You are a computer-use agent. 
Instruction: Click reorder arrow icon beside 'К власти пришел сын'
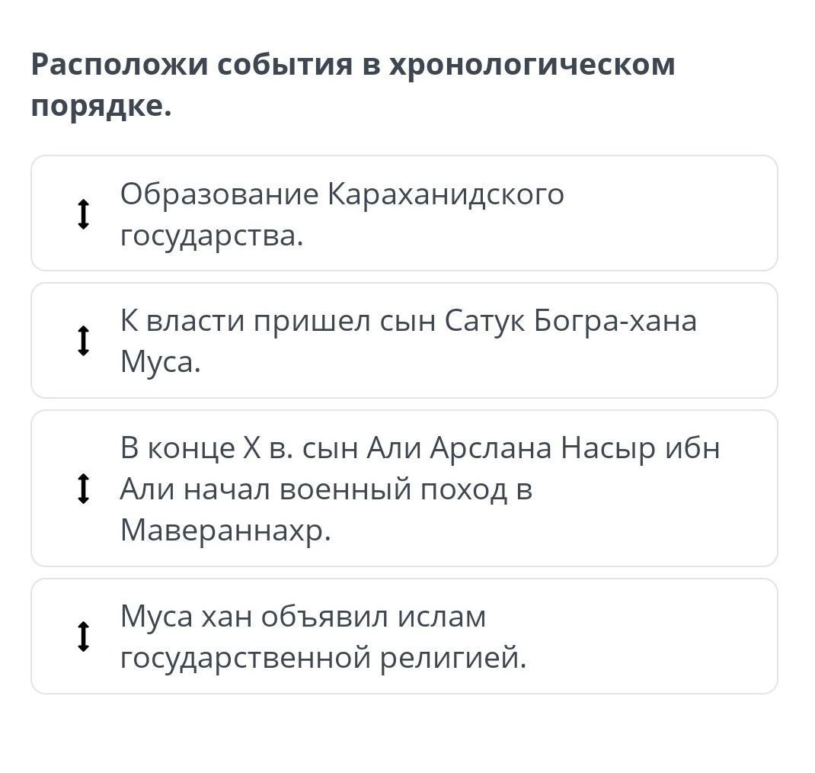[84, 341]
